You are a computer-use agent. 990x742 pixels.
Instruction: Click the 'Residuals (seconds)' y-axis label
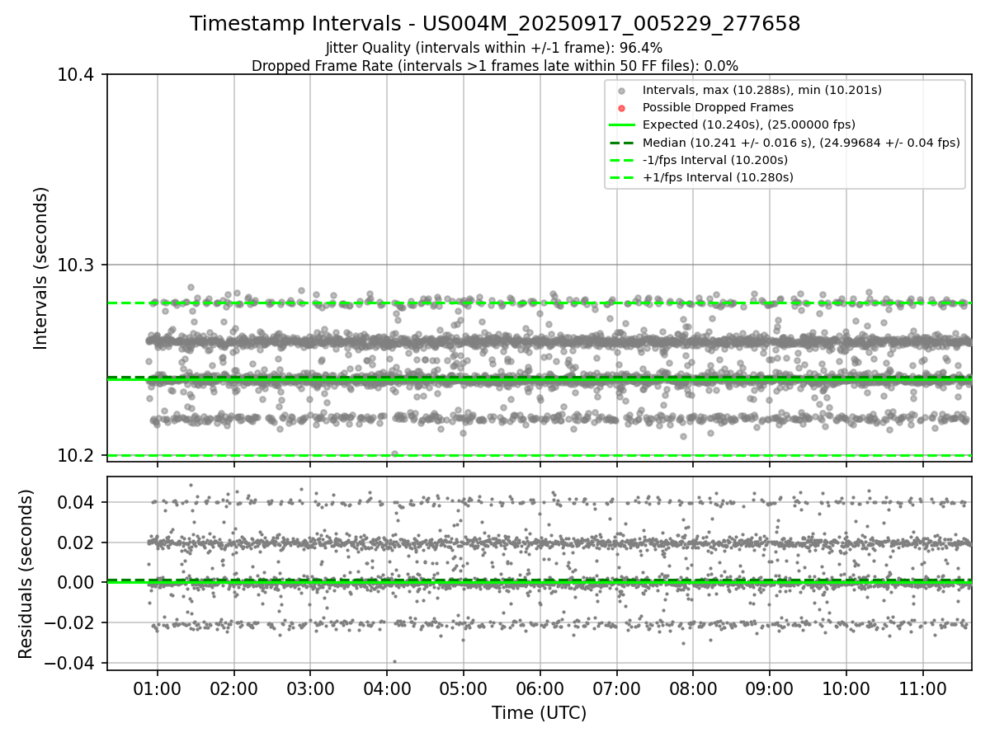[26, 573]
